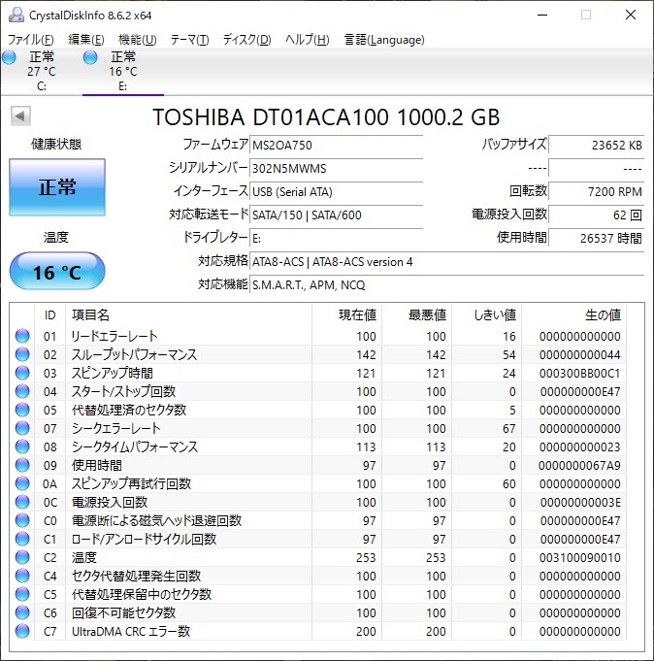Viewport: 654px width, 661px height.
Task: Open the 編集(E) menu
Action: 86,40
